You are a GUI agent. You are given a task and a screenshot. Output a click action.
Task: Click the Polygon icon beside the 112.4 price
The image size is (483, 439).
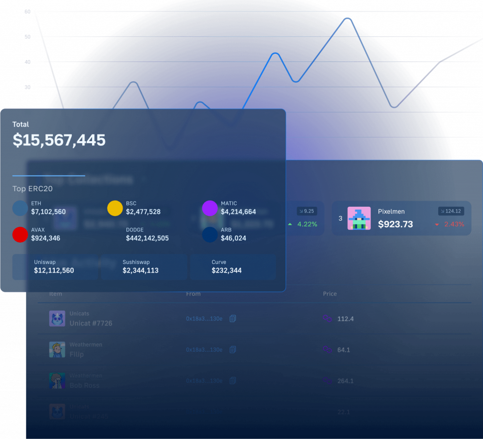click(327, 319)
